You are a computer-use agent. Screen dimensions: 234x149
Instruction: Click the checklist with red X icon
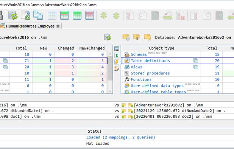coord(181,15)
